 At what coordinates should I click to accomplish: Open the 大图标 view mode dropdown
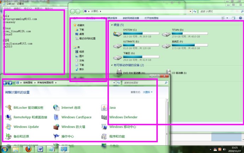pyautogui.click(x=147, y=92)
